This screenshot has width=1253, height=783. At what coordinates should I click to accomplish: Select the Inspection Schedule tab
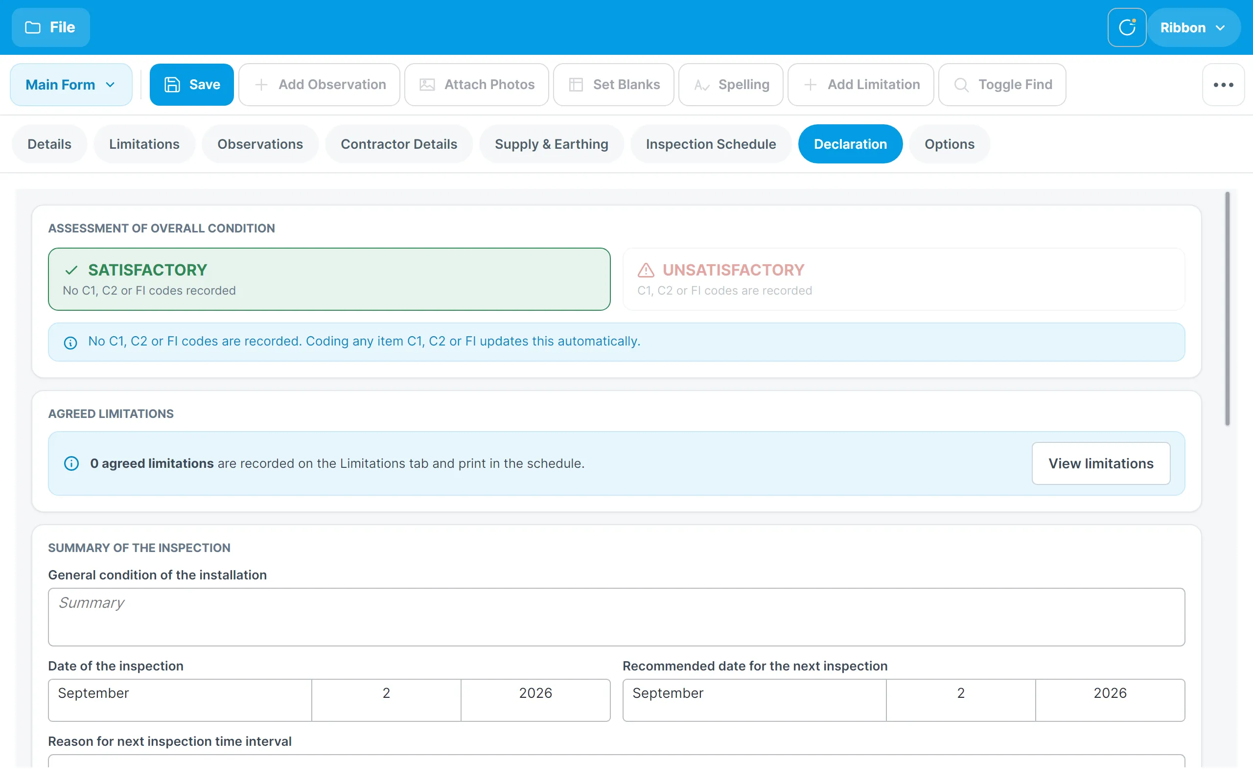(711, 144)
